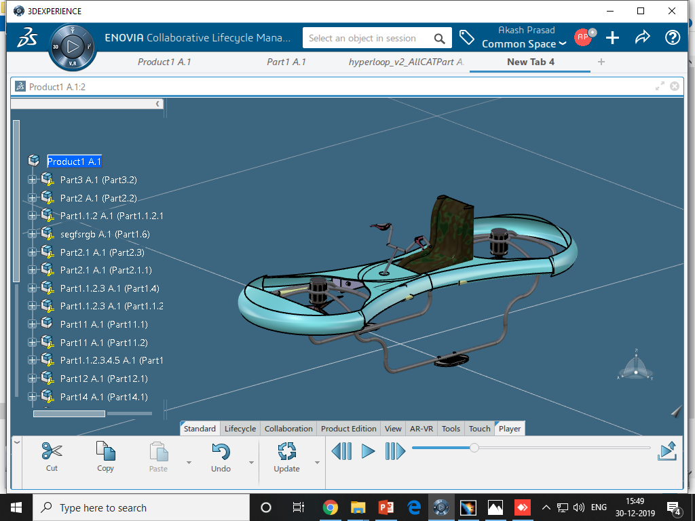The image size is (695, 521).
Task: Switch to the hyperloop_v2_AllCATPart tab
Action: coord(406,62)
